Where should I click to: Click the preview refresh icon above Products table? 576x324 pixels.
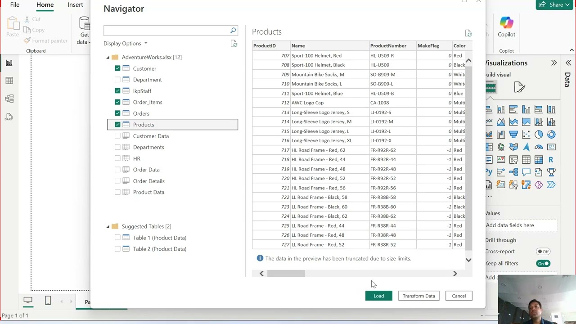coord(468,33)
